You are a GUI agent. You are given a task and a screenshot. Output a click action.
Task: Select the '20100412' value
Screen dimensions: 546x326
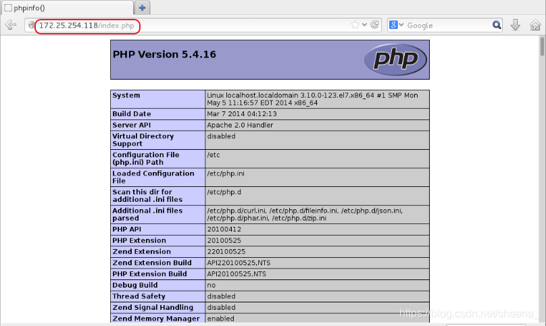pyautogui.click(x=224, y=229)
